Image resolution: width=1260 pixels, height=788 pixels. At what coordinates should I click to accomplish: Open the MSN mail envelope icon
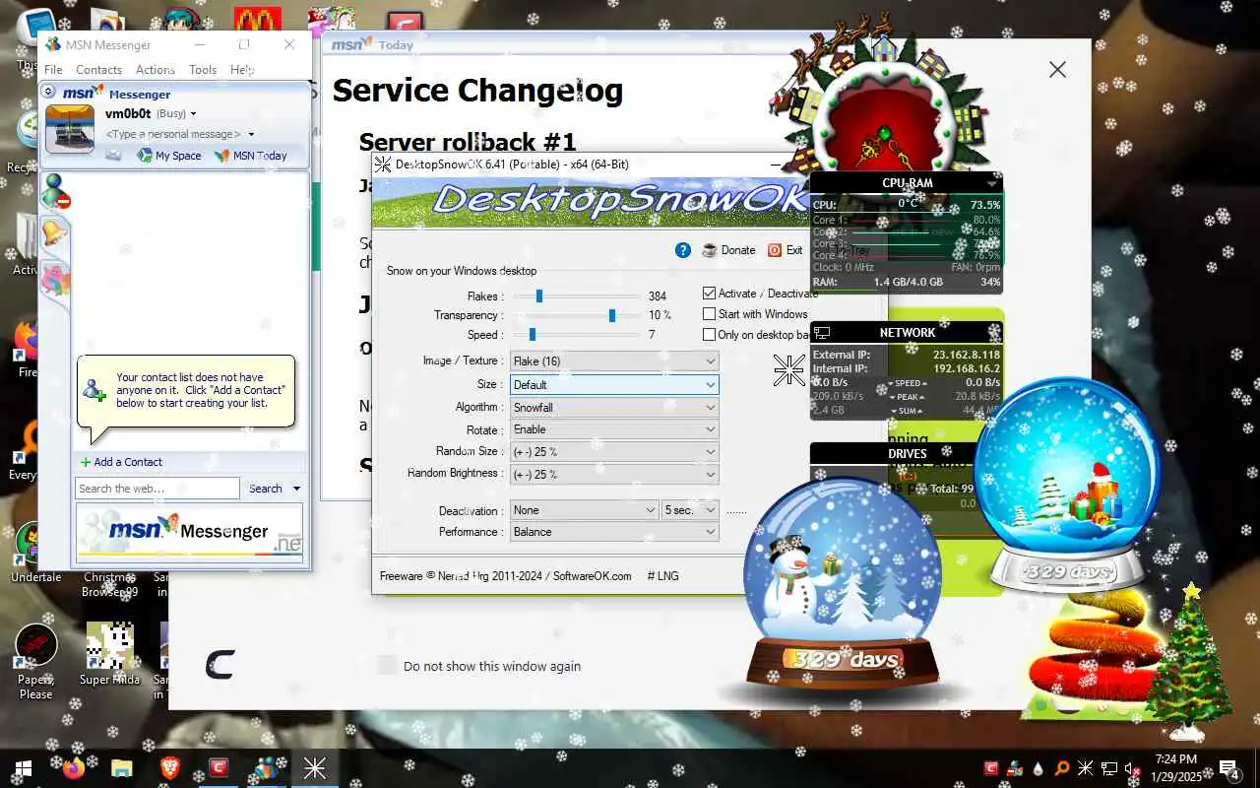(x=113, y=156)
